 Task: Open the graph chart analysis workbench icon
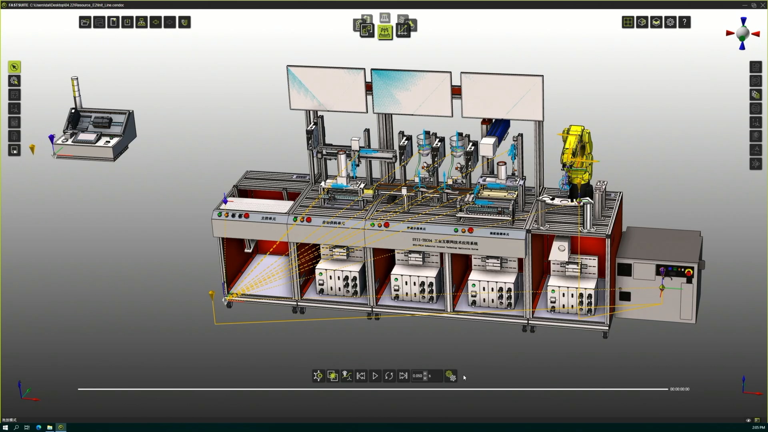point(403,30)
